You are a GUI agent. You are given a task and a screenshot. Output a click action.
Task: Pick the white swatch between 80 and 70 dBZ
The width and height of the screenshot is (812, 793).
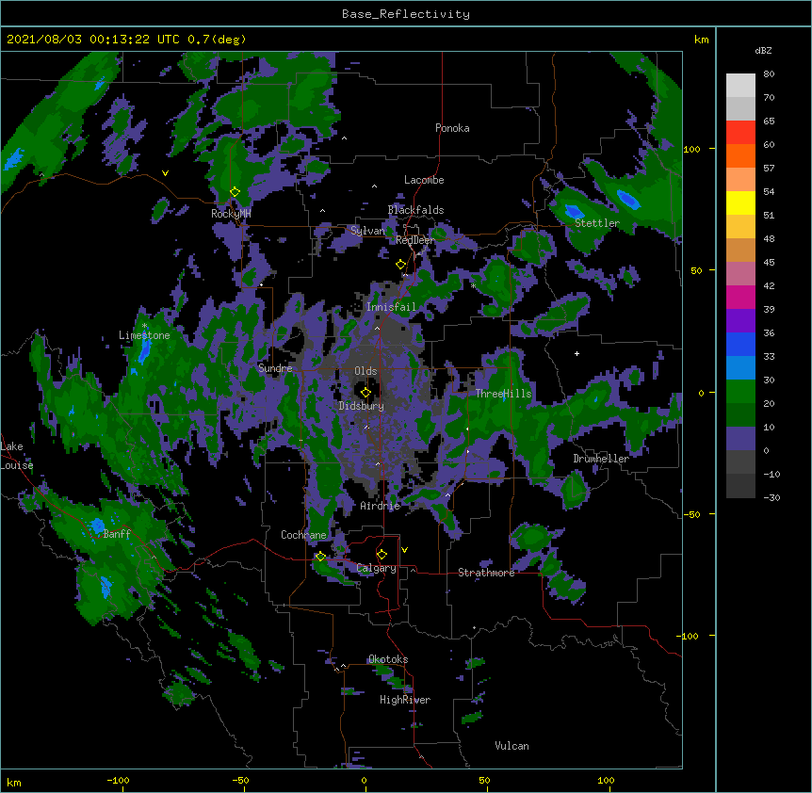pos(740,86)
